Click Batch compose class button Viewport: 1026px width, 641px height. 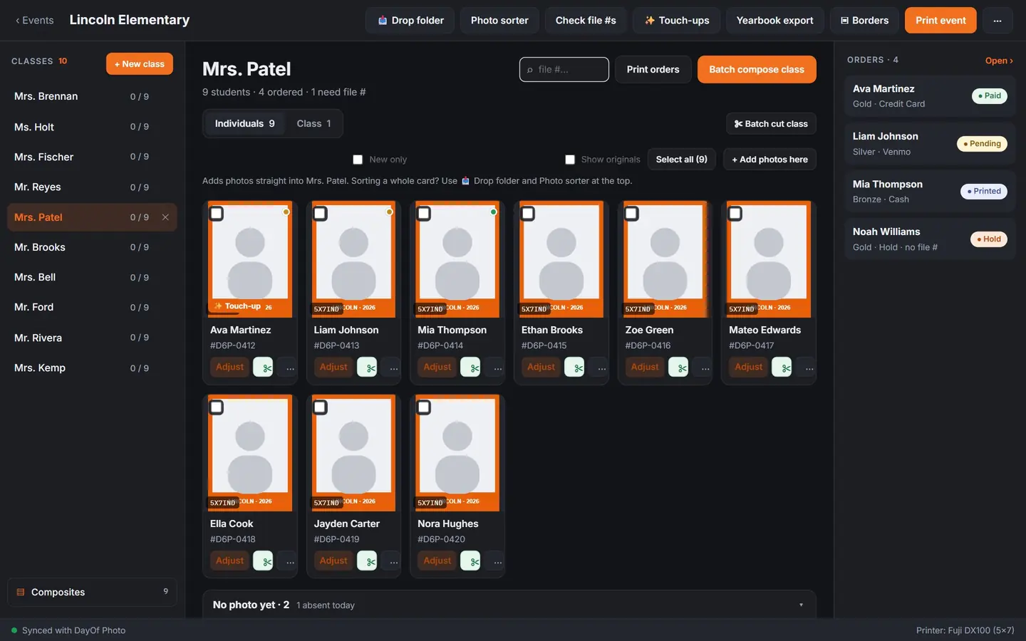pos(757,70)
